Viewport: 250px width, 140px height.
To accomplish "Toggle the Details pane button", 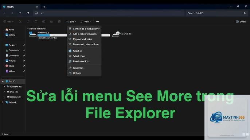I will [x=241, y=22].
